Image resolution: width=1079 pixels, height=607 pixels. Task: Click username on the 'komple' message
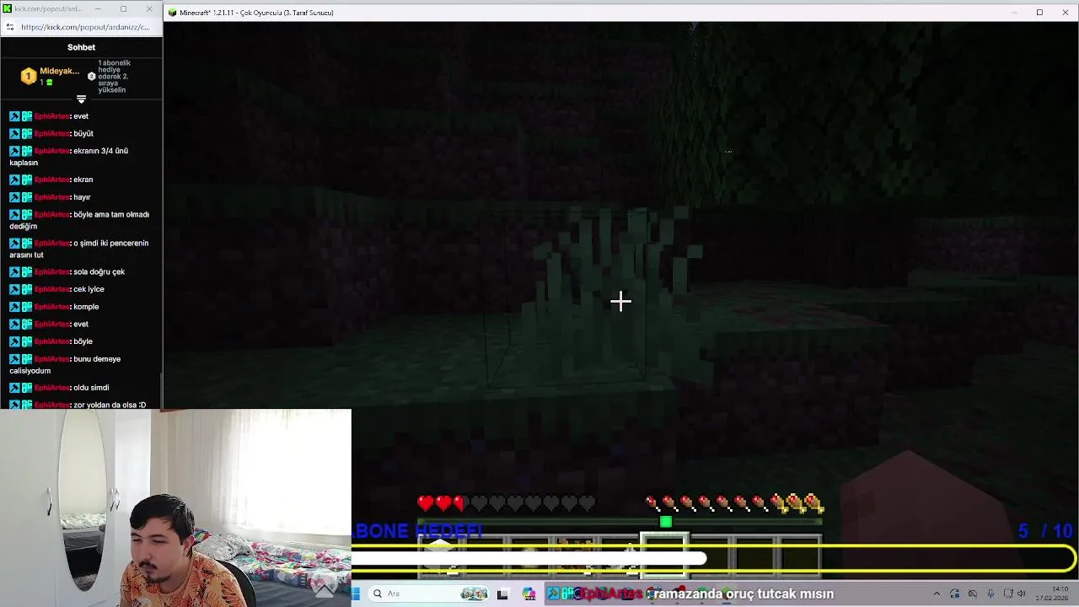(x=51, y=307)
